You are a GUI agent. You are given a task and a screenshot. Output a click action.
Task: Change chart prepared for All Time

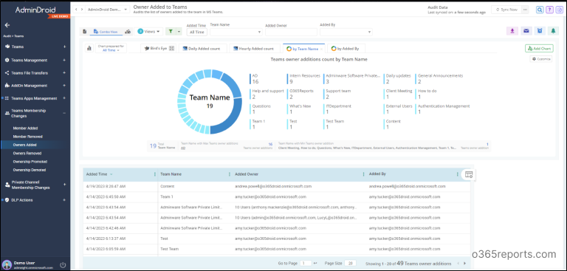pyautogui.click(x=111, y=48)
